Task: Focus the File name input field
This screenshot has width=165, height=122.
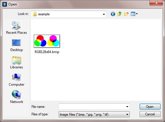Action: (92, 106)
